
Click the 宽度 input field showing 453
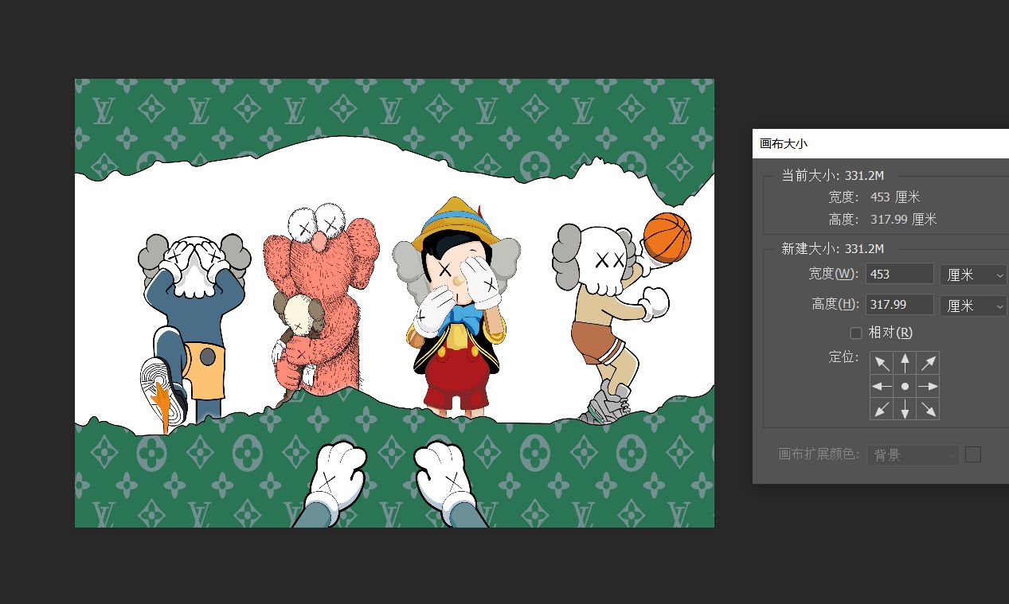click(x=899, y=274)
